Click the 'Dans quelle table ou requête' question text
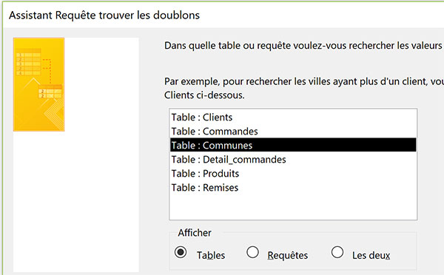Image resolution: width=444 pixels, height=275 pixels. (303, 46)
